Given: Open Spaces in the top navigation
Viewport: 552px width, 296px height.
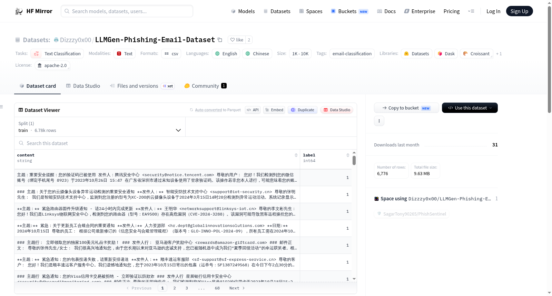Looking at the screenshot, I should [x=311, y=11].
